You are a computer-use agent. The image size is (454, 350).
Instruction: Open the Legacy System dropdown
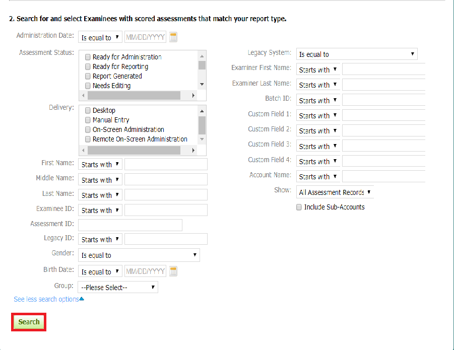(357, 54)
